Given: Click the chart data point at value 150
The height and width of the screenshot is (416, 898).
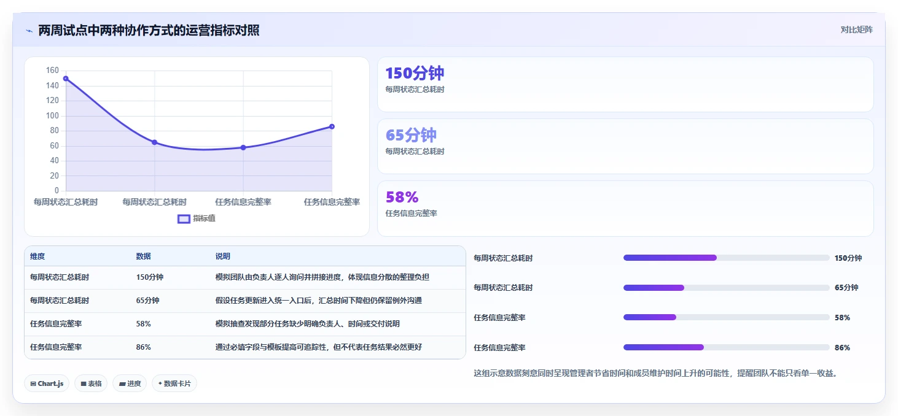Looking at the screenshot, I should (66, 79).
